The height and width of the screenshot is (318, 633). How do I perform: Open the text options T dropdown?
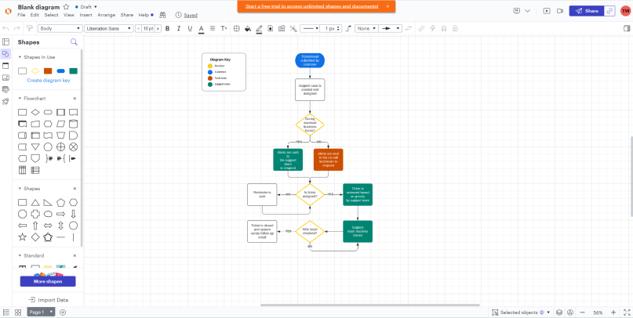224,29
